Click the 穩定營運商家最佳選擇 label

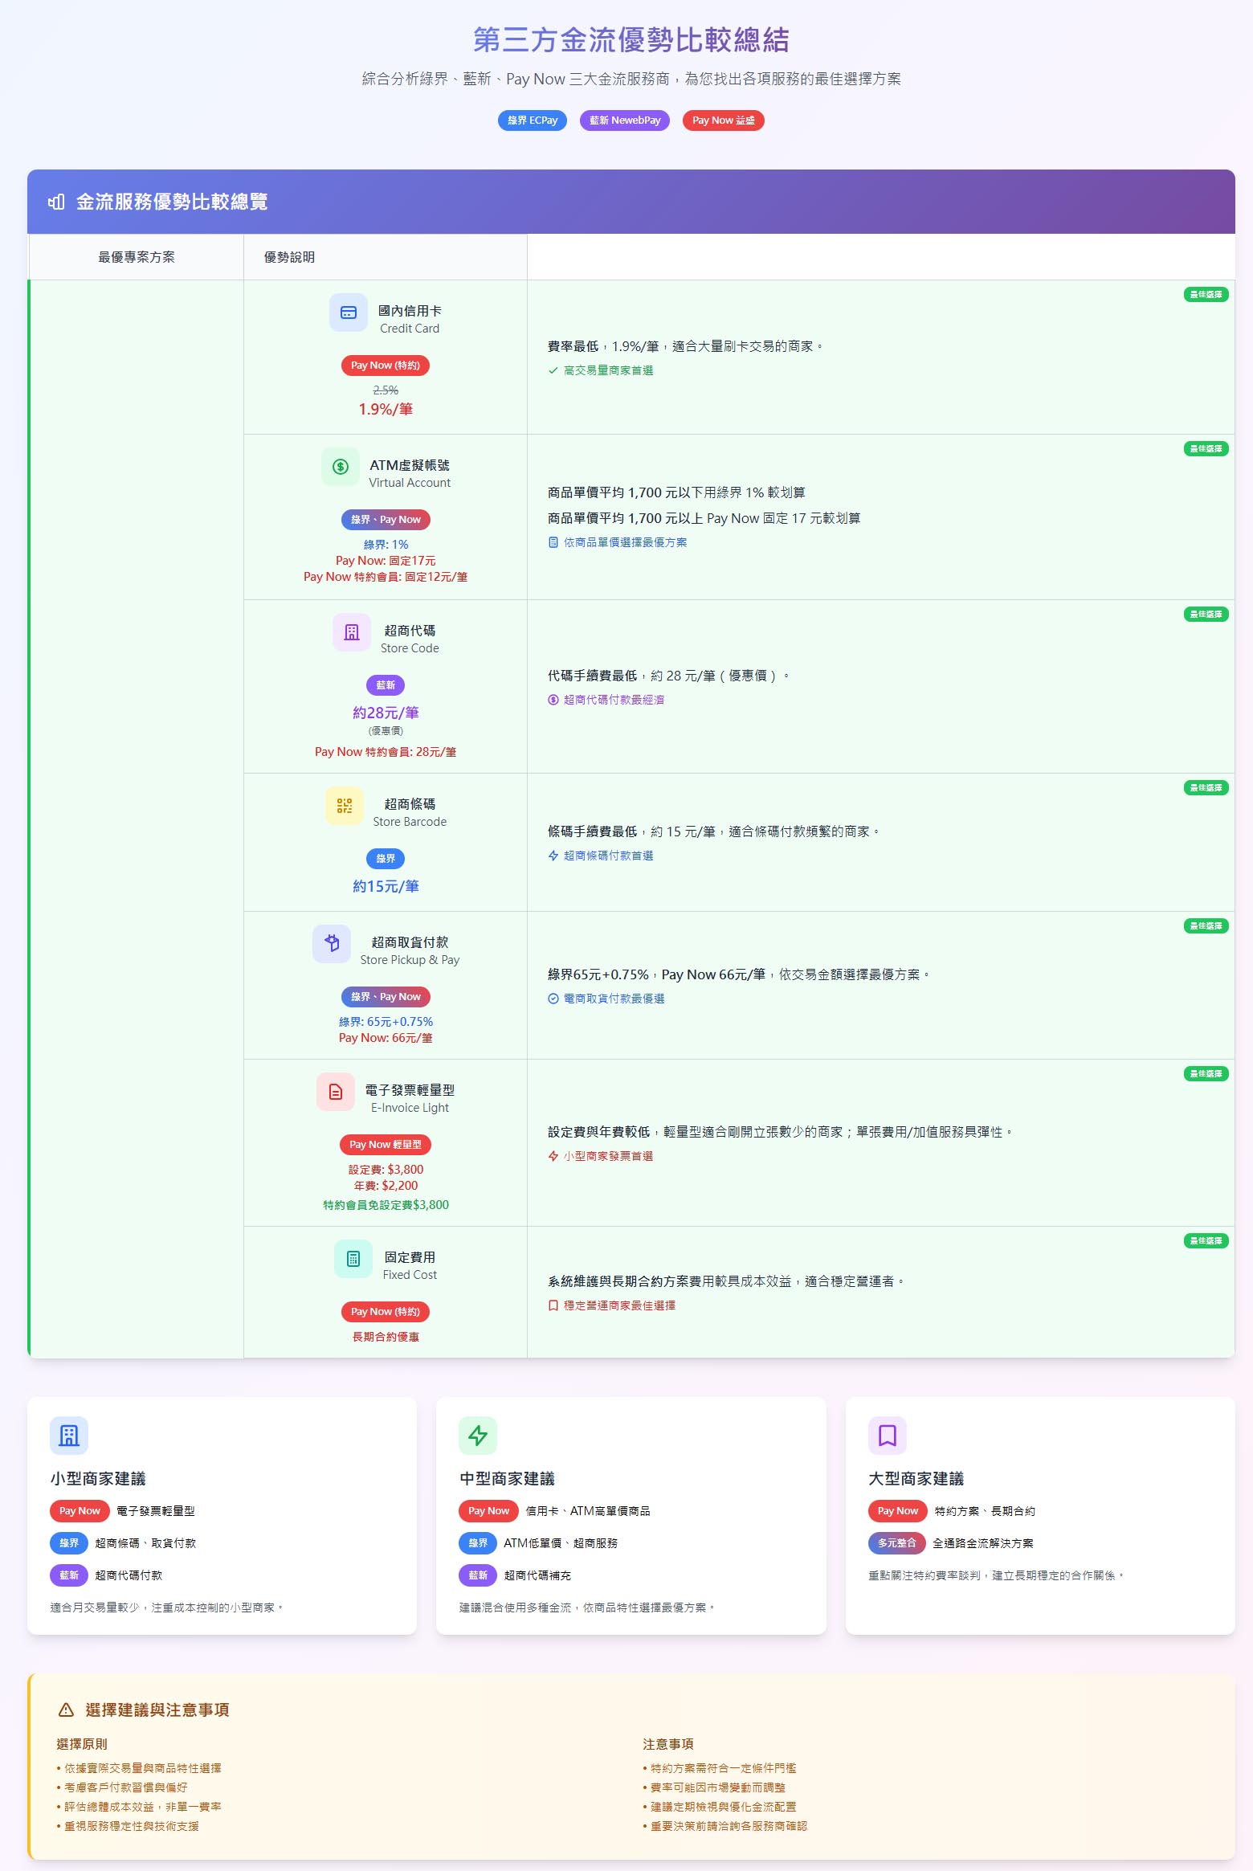(619, 1305)
